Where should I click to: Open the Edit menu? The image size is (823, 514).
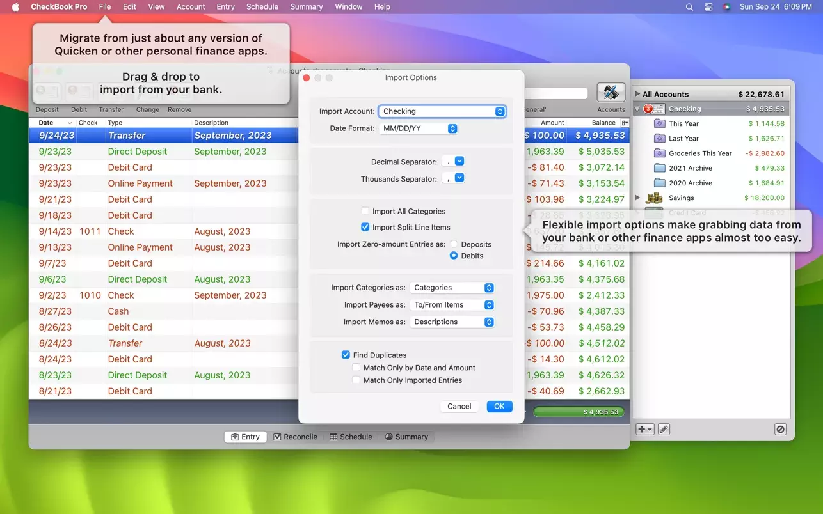point(129,6)
